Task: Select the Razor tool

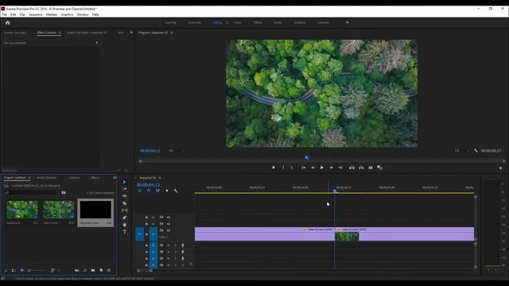Action: 125,203
